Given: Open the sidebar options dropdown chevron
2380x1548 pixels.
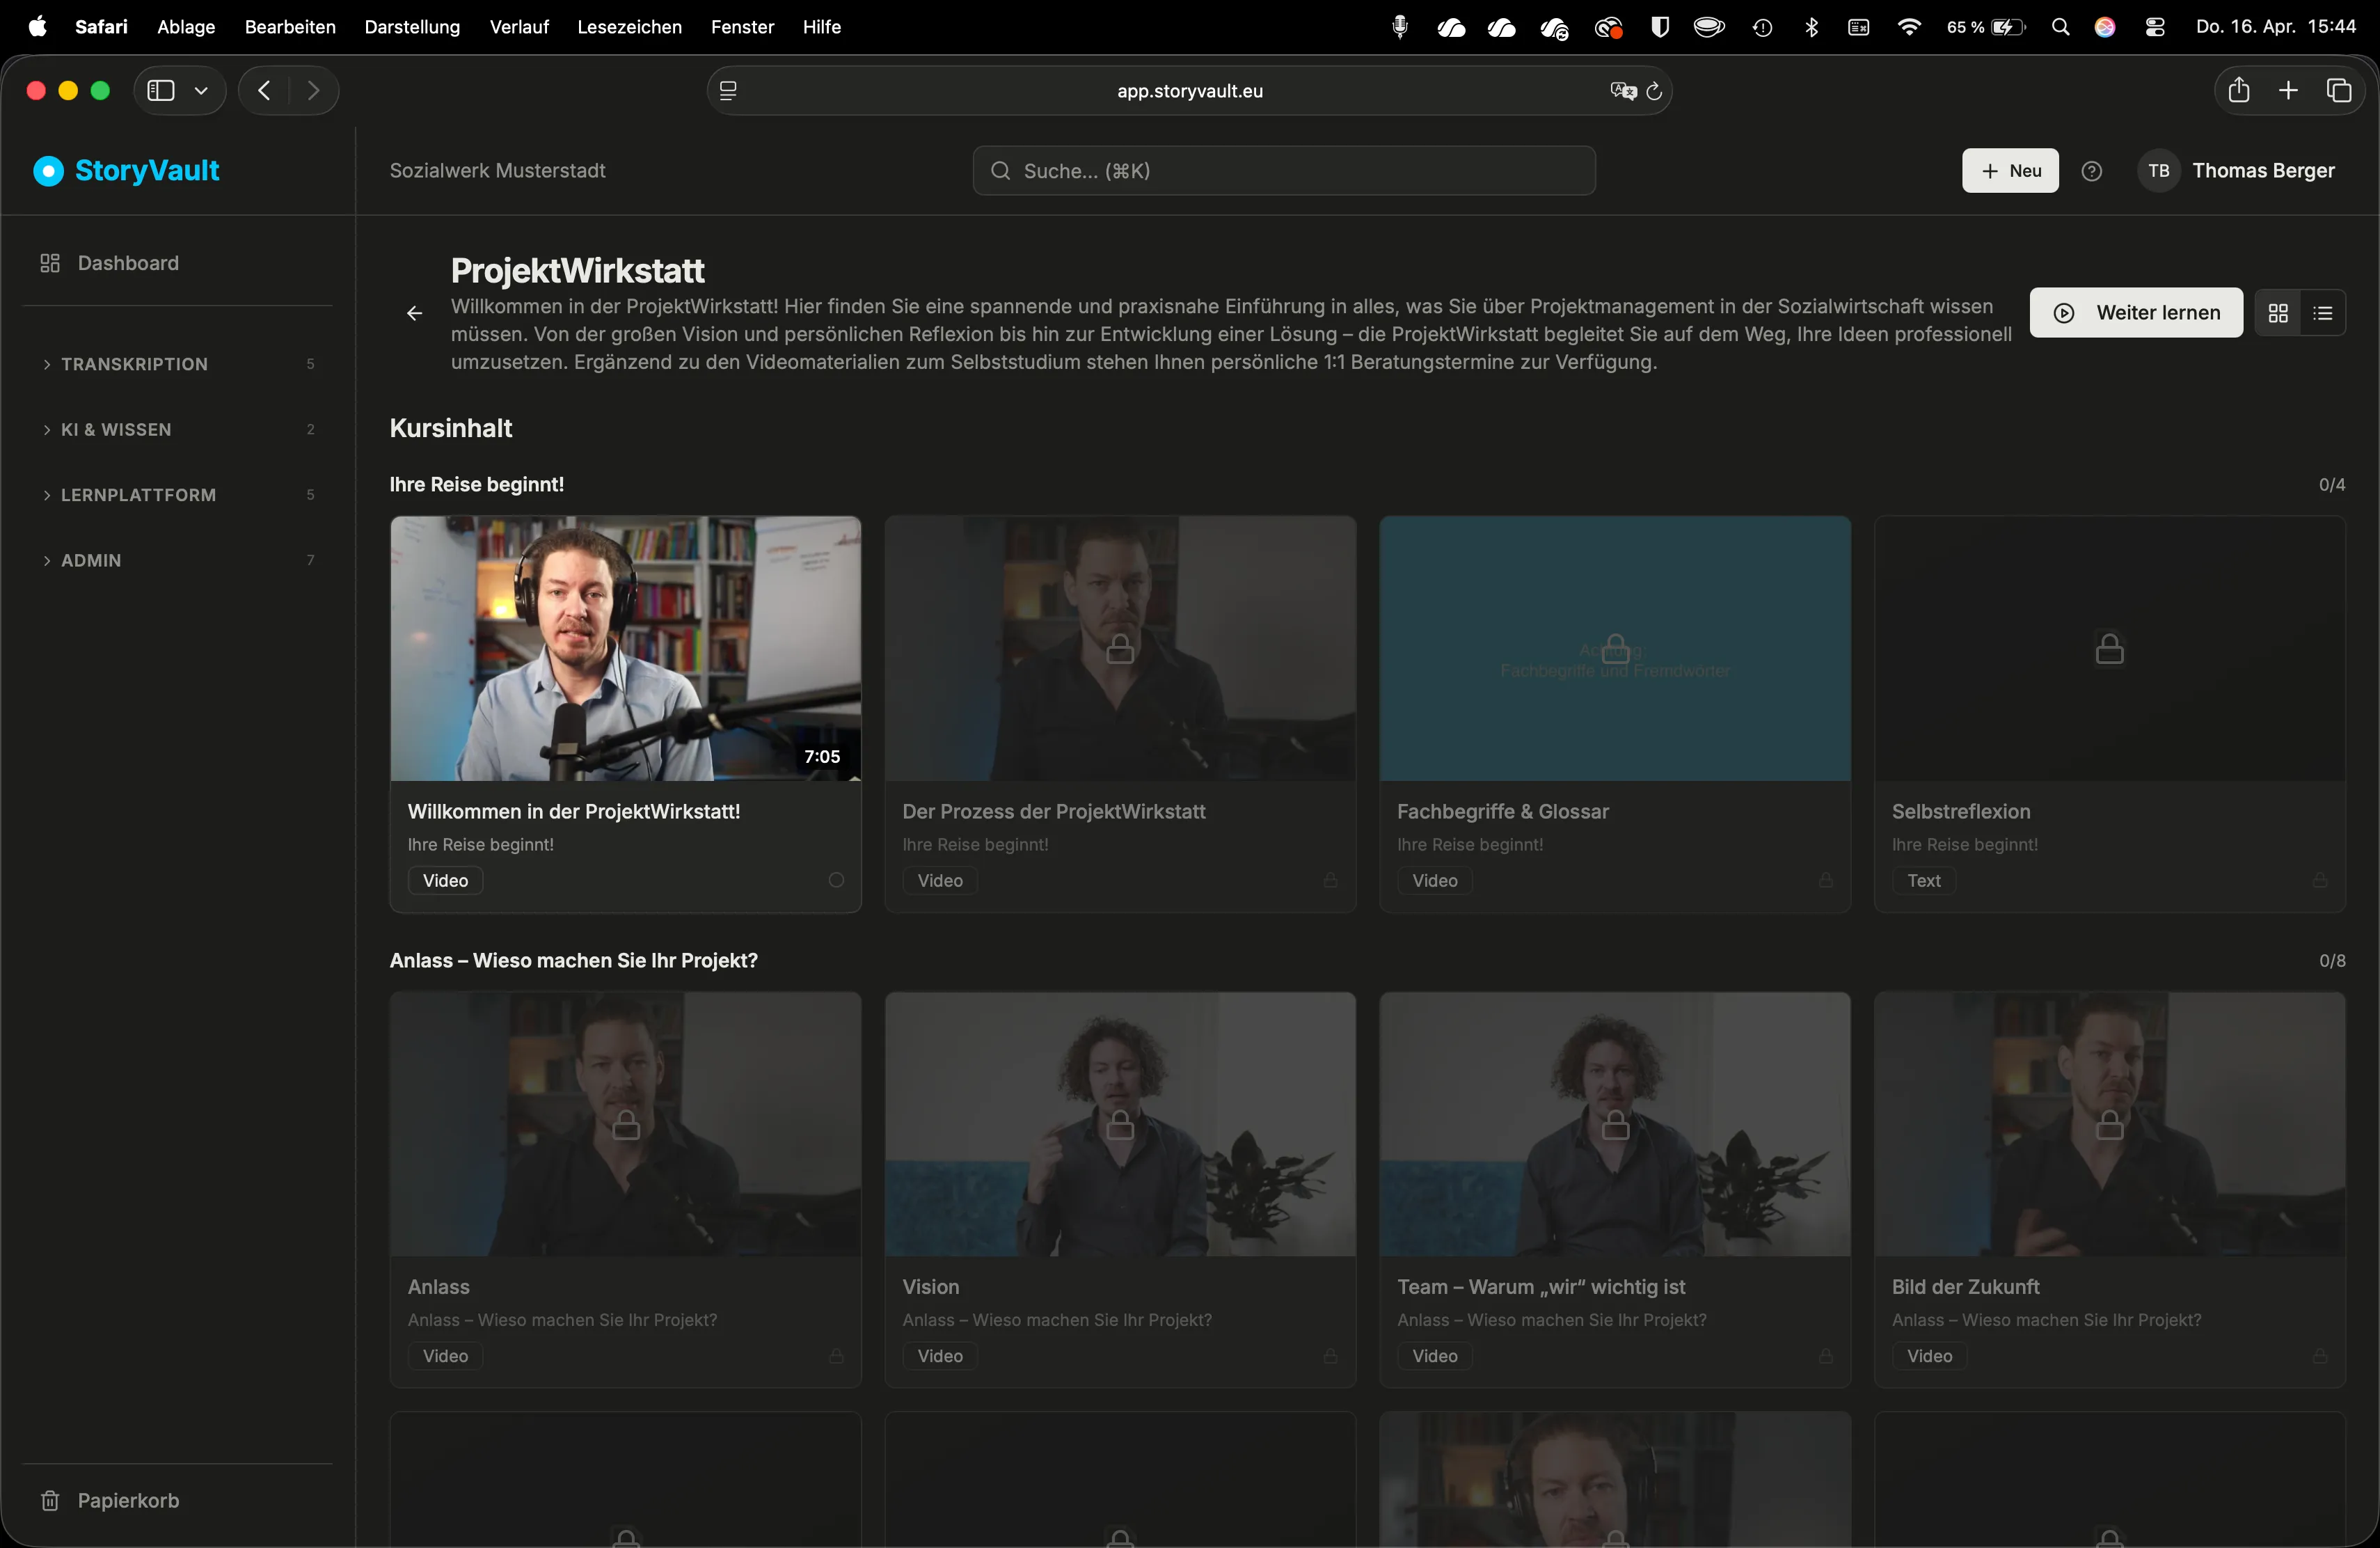Looking at the screenshot, I should (201, 91).
